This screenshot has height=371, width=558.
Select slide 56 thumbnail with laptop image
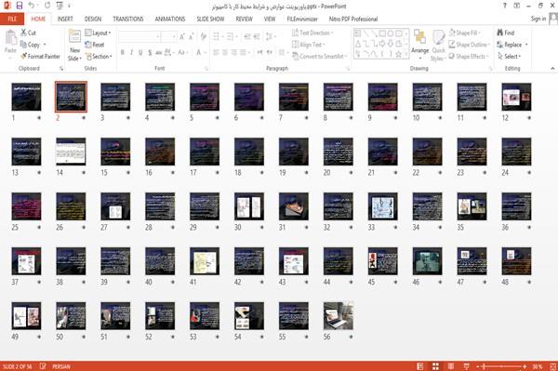click(339, 316)
